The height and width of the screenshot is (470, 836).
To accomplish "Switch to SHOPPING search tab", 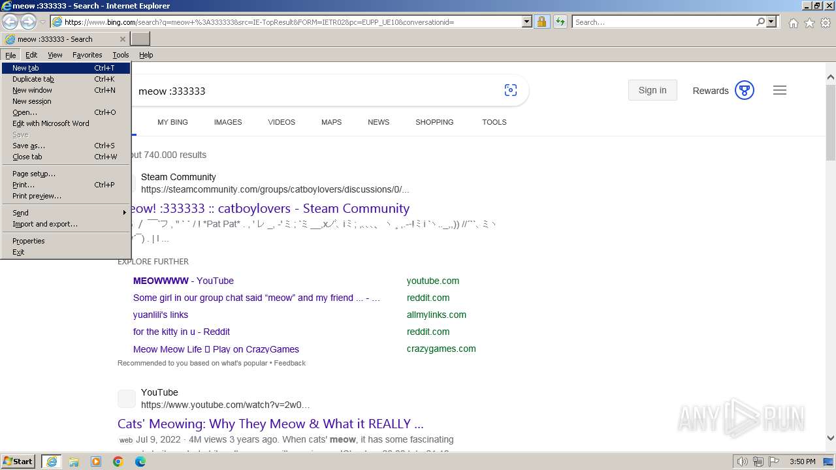I will (434, 122).
